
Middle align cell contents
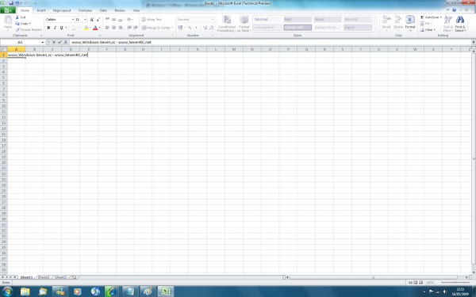point(113,19)
